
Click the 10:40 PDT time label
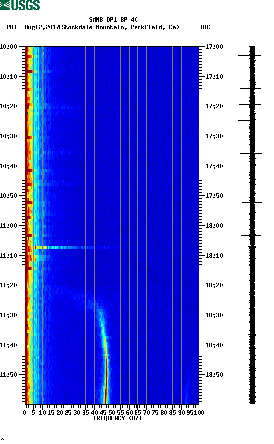pyautogui.click(x=8, y=166)
